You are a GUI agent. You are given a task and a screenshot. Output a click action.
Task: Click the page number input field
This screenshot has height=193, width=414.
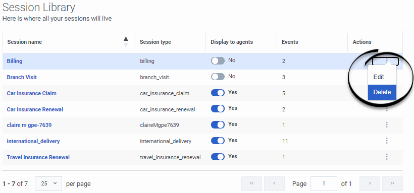click(324, 183)
